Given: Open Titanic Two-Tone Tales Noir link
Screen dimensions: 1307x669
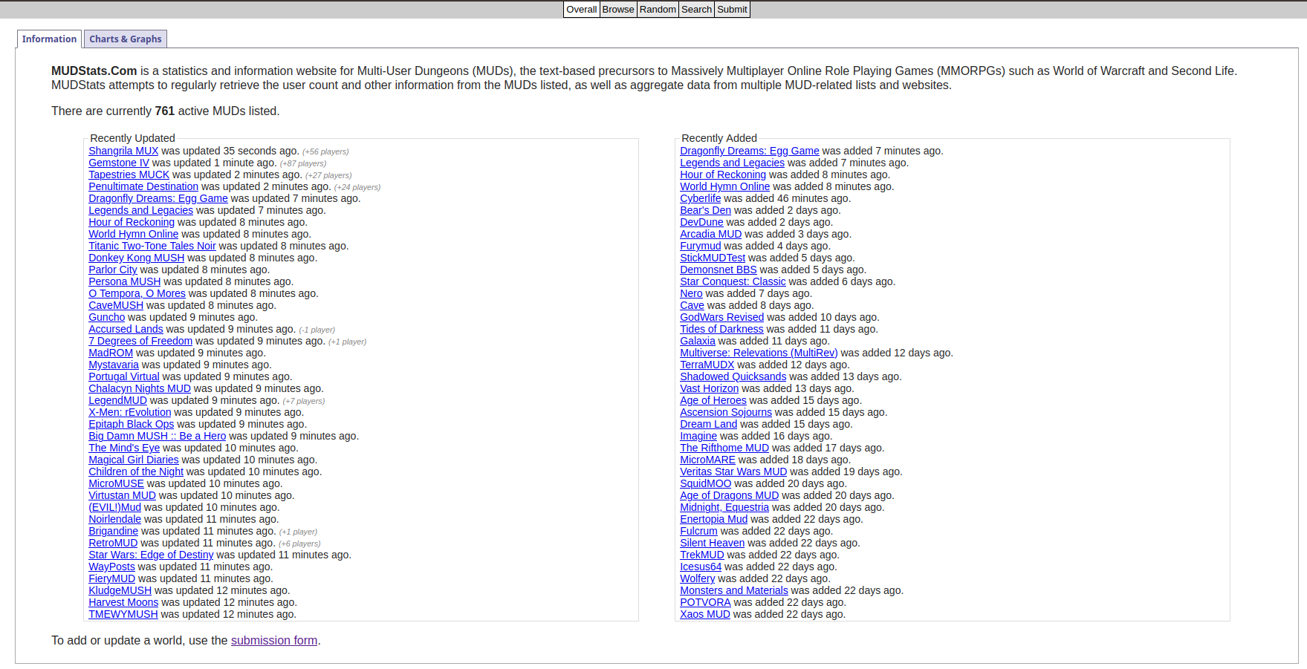Looking at the screenshot, I should click(x=152, y=246).
